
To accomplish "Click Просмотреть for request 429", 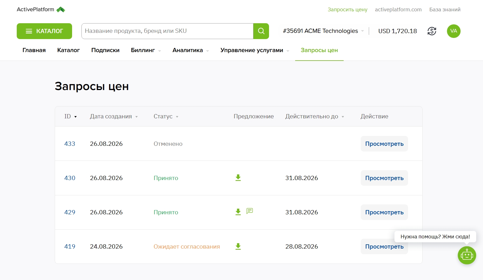I will (x=384, y=212).
